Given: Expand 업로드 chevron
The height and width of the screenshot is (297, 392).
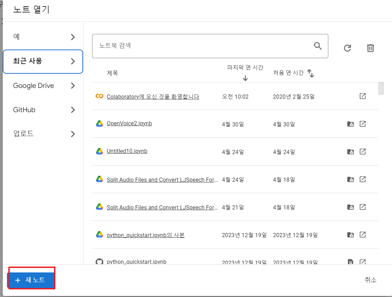Looking at the screenshot, I should click(73, 134).
